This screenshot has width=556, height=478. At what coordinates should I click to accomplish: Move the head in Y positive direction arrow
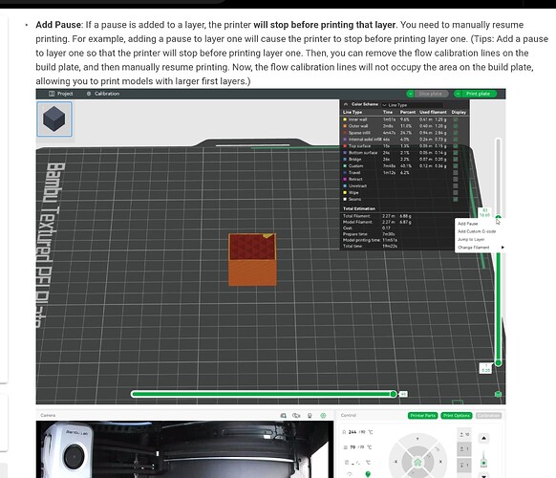[x=417, y=440]
